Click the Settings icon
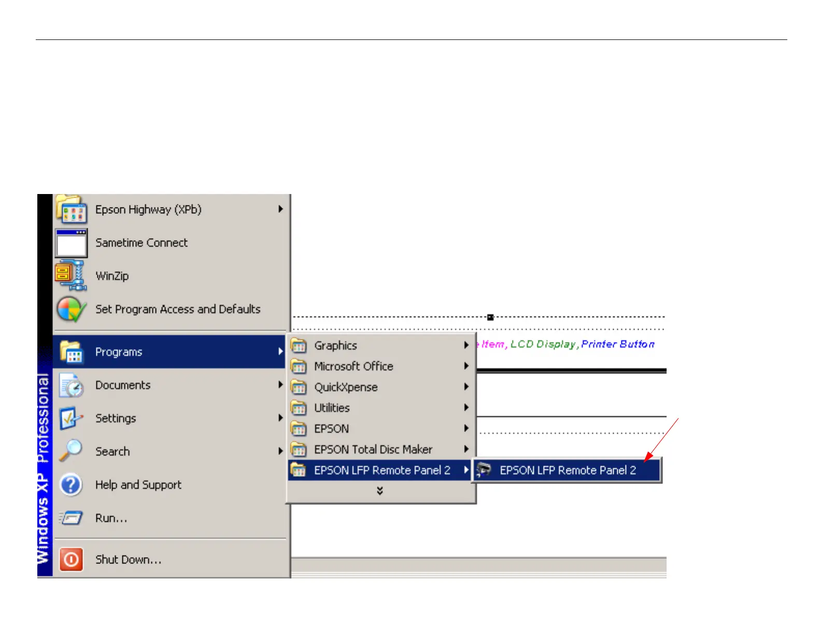This screenshot has height=635, width=821. point(71,419)
